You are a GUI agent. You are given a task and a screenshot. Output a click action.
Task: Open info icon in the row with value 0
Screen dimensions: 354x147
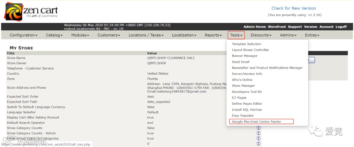[258, 144]
